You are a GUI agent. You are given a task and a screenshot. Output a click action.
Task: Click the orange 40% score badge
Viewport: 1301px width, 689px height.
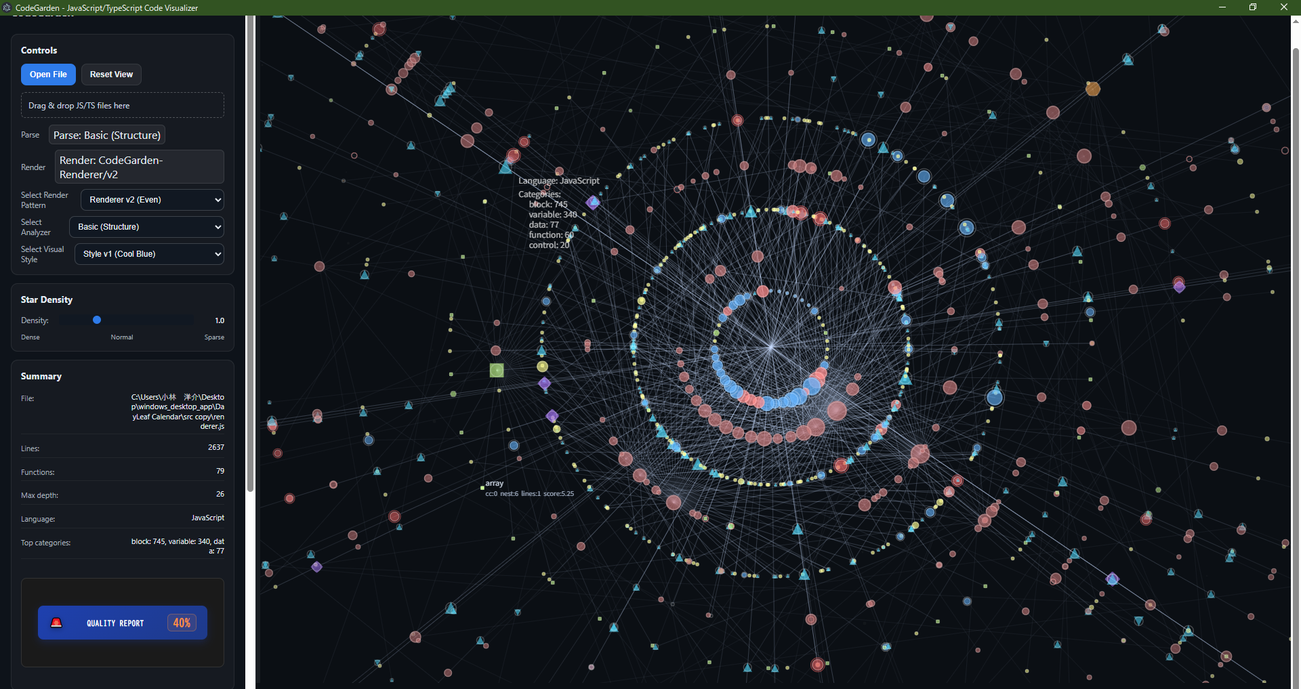(x=181, y=623)
